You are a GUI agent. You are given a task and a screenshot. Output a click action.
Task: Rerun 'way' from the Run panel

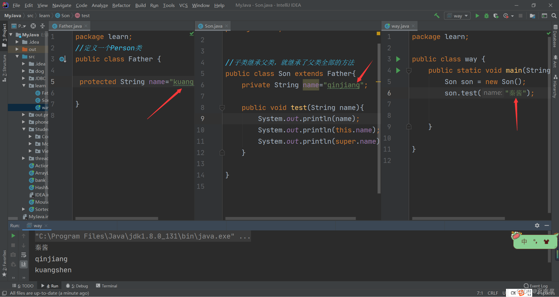coord(13,236)
